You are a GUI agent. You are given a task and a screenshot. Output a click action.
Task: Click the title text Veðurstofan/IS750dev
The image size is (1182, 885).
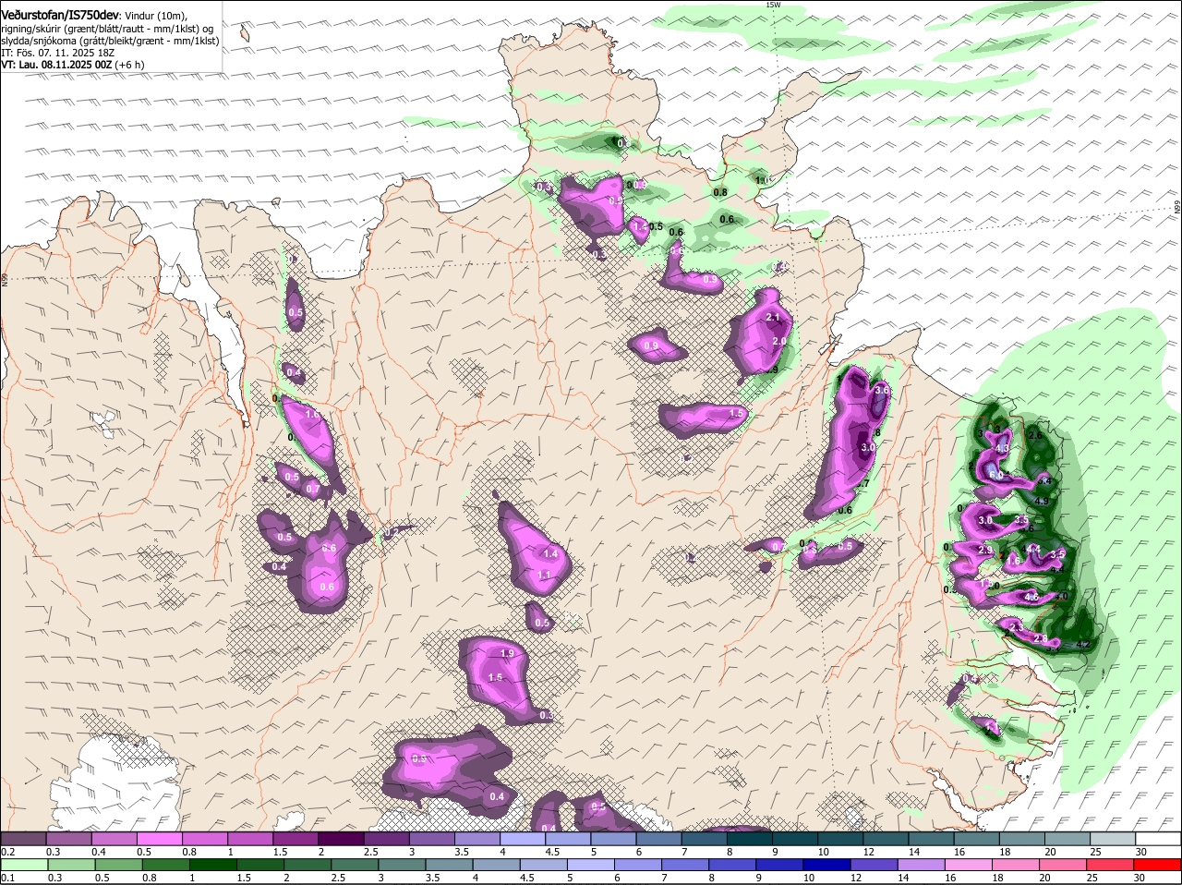(60, 14)
